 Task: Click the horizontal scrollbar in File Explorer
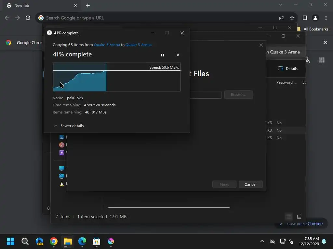tap(169, 207)
